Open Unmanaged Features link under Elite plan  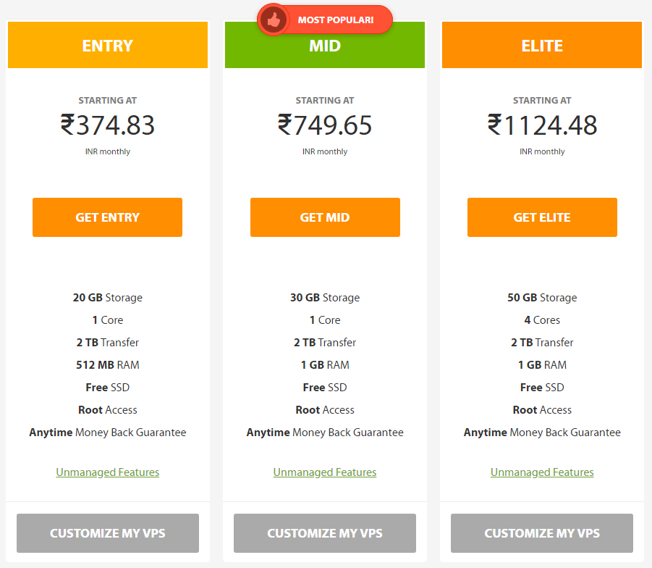tap(542, 472)
